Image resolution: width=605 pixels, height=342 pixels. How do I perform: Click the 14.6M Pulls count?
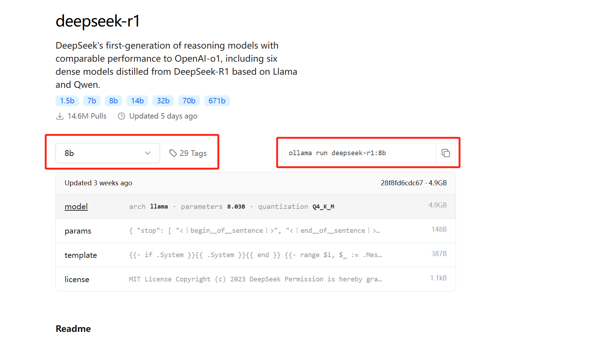(87, 116)
